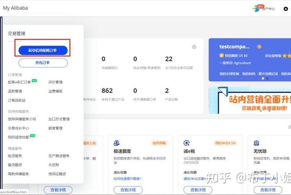The width and height of the screenshot is (291, 195).
Task: Click the My Alibaba header title
Action: [15, 8]
